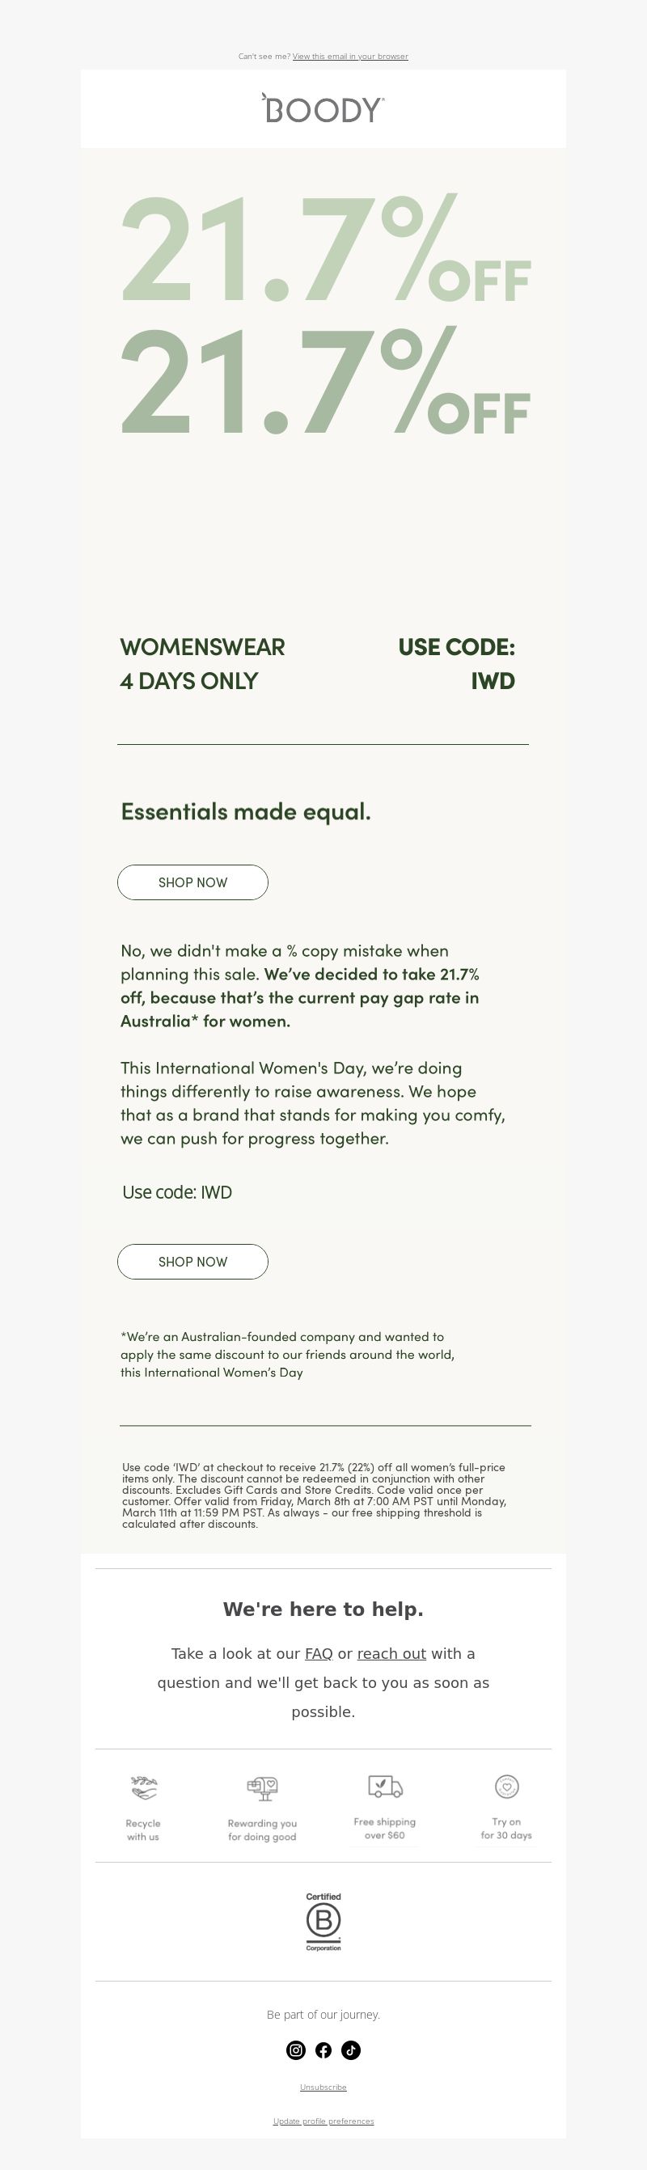Click the WOMENSWEAR 4 DAYS ONLY heading

click(202, 664)
